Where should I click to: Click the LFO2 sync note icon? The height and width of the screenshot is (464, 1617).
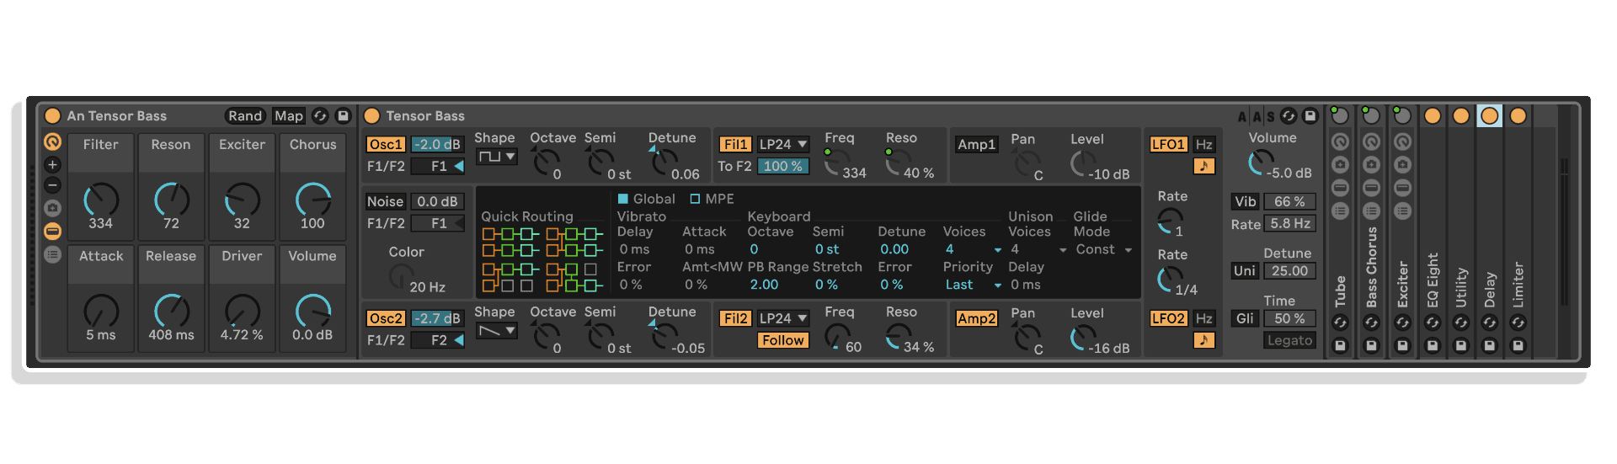point(1204,340)
